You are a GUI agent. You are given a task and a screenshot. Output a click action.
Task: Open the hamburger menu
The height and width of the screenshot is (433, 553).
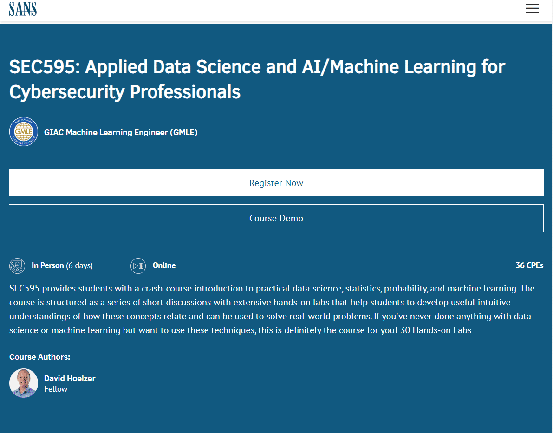pyautogui.click(x=532, y=8)
